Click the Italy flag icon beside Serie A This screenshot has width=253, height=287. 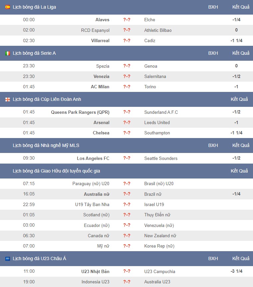point(8,53)
